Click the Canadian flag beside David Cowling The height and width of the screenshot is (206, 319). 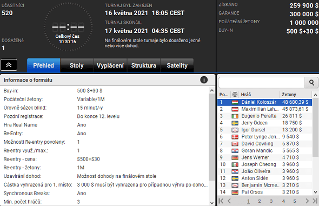click(235, 144)
